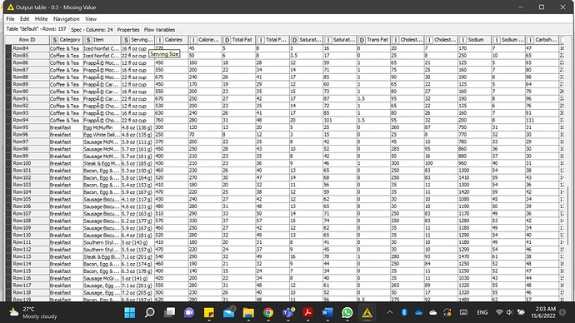Click the OneDrive cloud tray icon

418,312
